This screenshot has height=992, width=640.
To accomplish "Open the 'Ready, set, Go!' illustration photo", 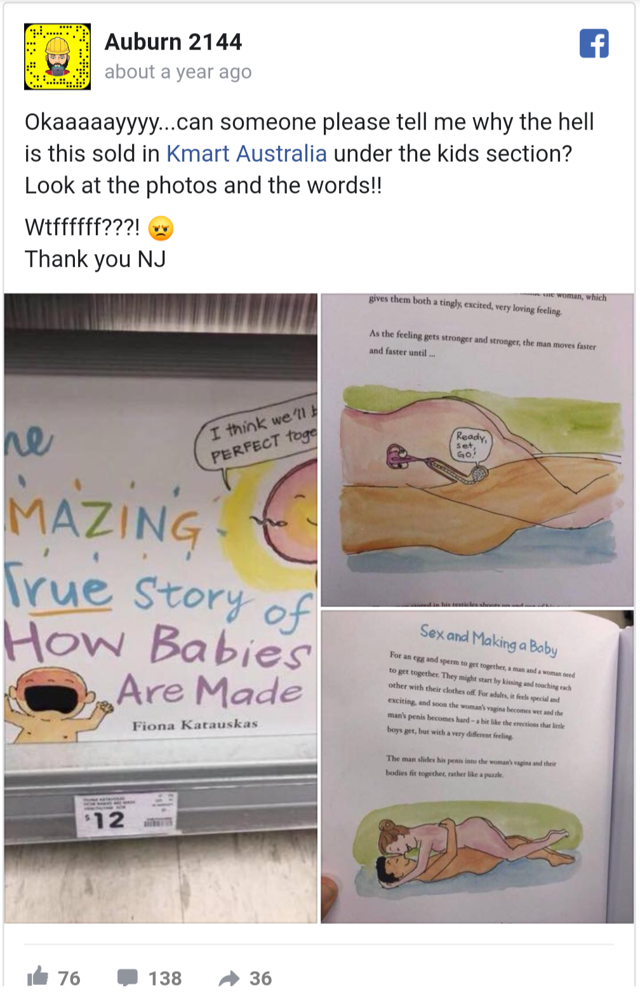I will tap(477, 450).
